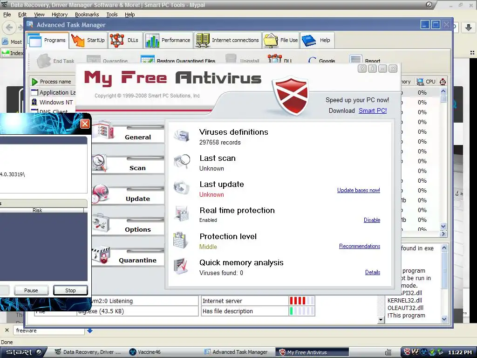Open the Update section in My Free Antivirus

click(128, 195)
